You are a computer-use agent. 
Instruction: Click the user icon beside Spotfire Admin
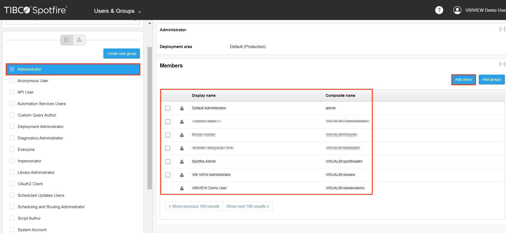(182, 162)
